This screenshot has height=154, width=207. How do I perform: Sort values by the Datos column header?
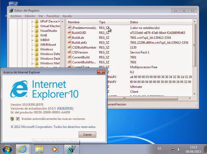(x=160, y=22)
